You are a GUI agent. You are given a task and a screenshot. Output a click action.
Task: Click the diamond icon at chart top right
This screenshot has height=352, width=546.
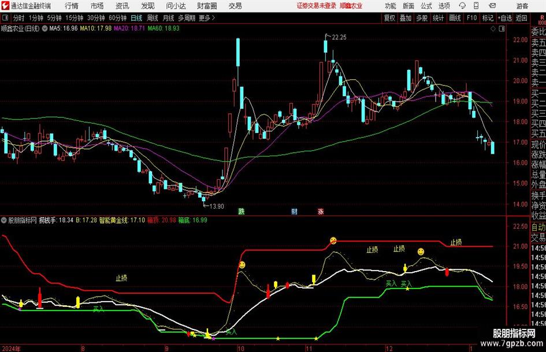coord(493,29)
